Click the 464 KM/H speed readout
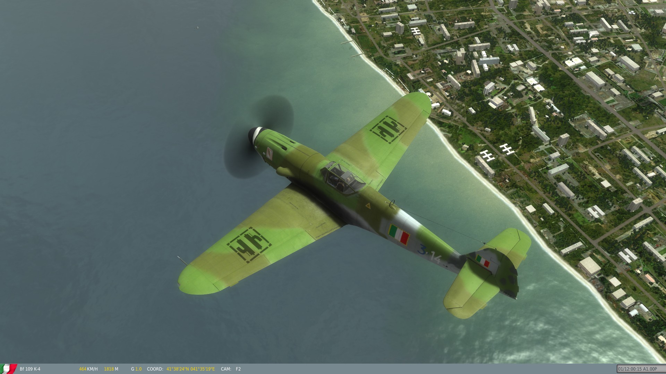The height and width of the screenshot is (374, 666). [x=88, y=369]
